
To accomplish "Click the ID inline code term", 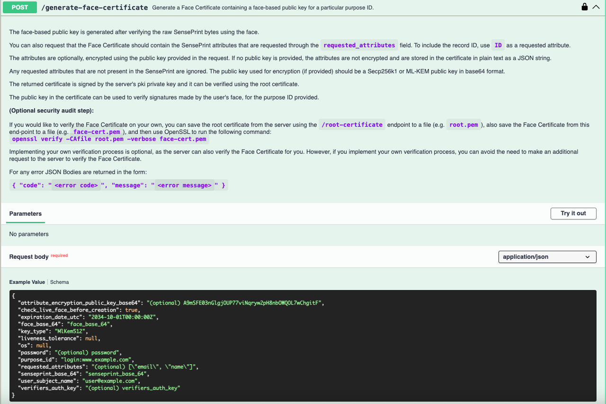I will pos(498,45).
